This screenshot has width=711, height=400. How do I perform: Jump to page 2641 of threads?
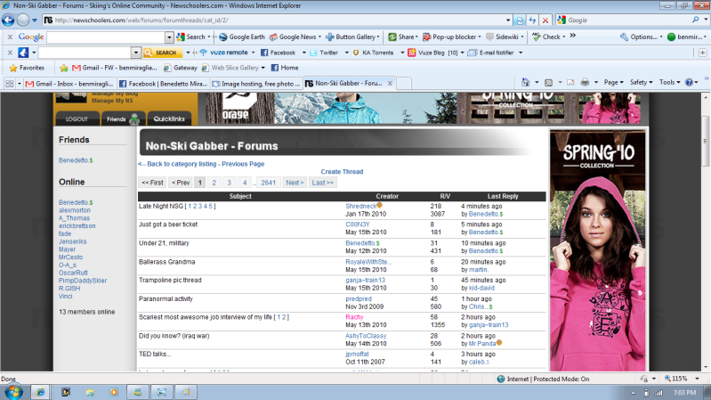(268, 183)
